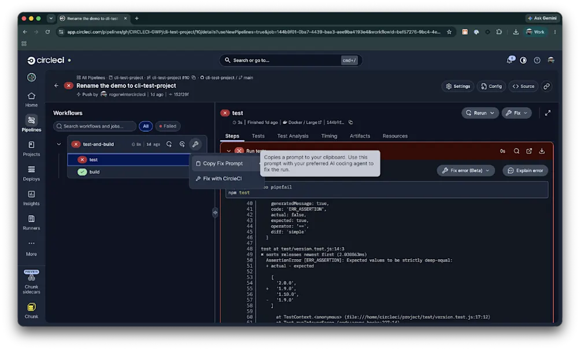Go to Projects in the sidebar
The width and height of the screenshot is (580, 350).
31,149
